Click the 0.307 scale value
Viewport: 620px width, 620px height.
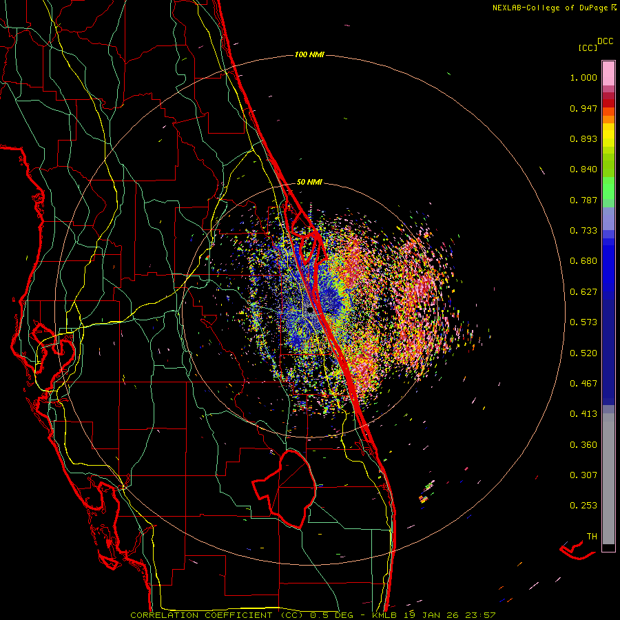tap(583, 475)
